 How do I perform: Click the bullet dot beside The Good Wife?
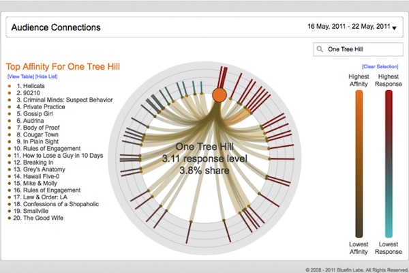click(9, 218)
